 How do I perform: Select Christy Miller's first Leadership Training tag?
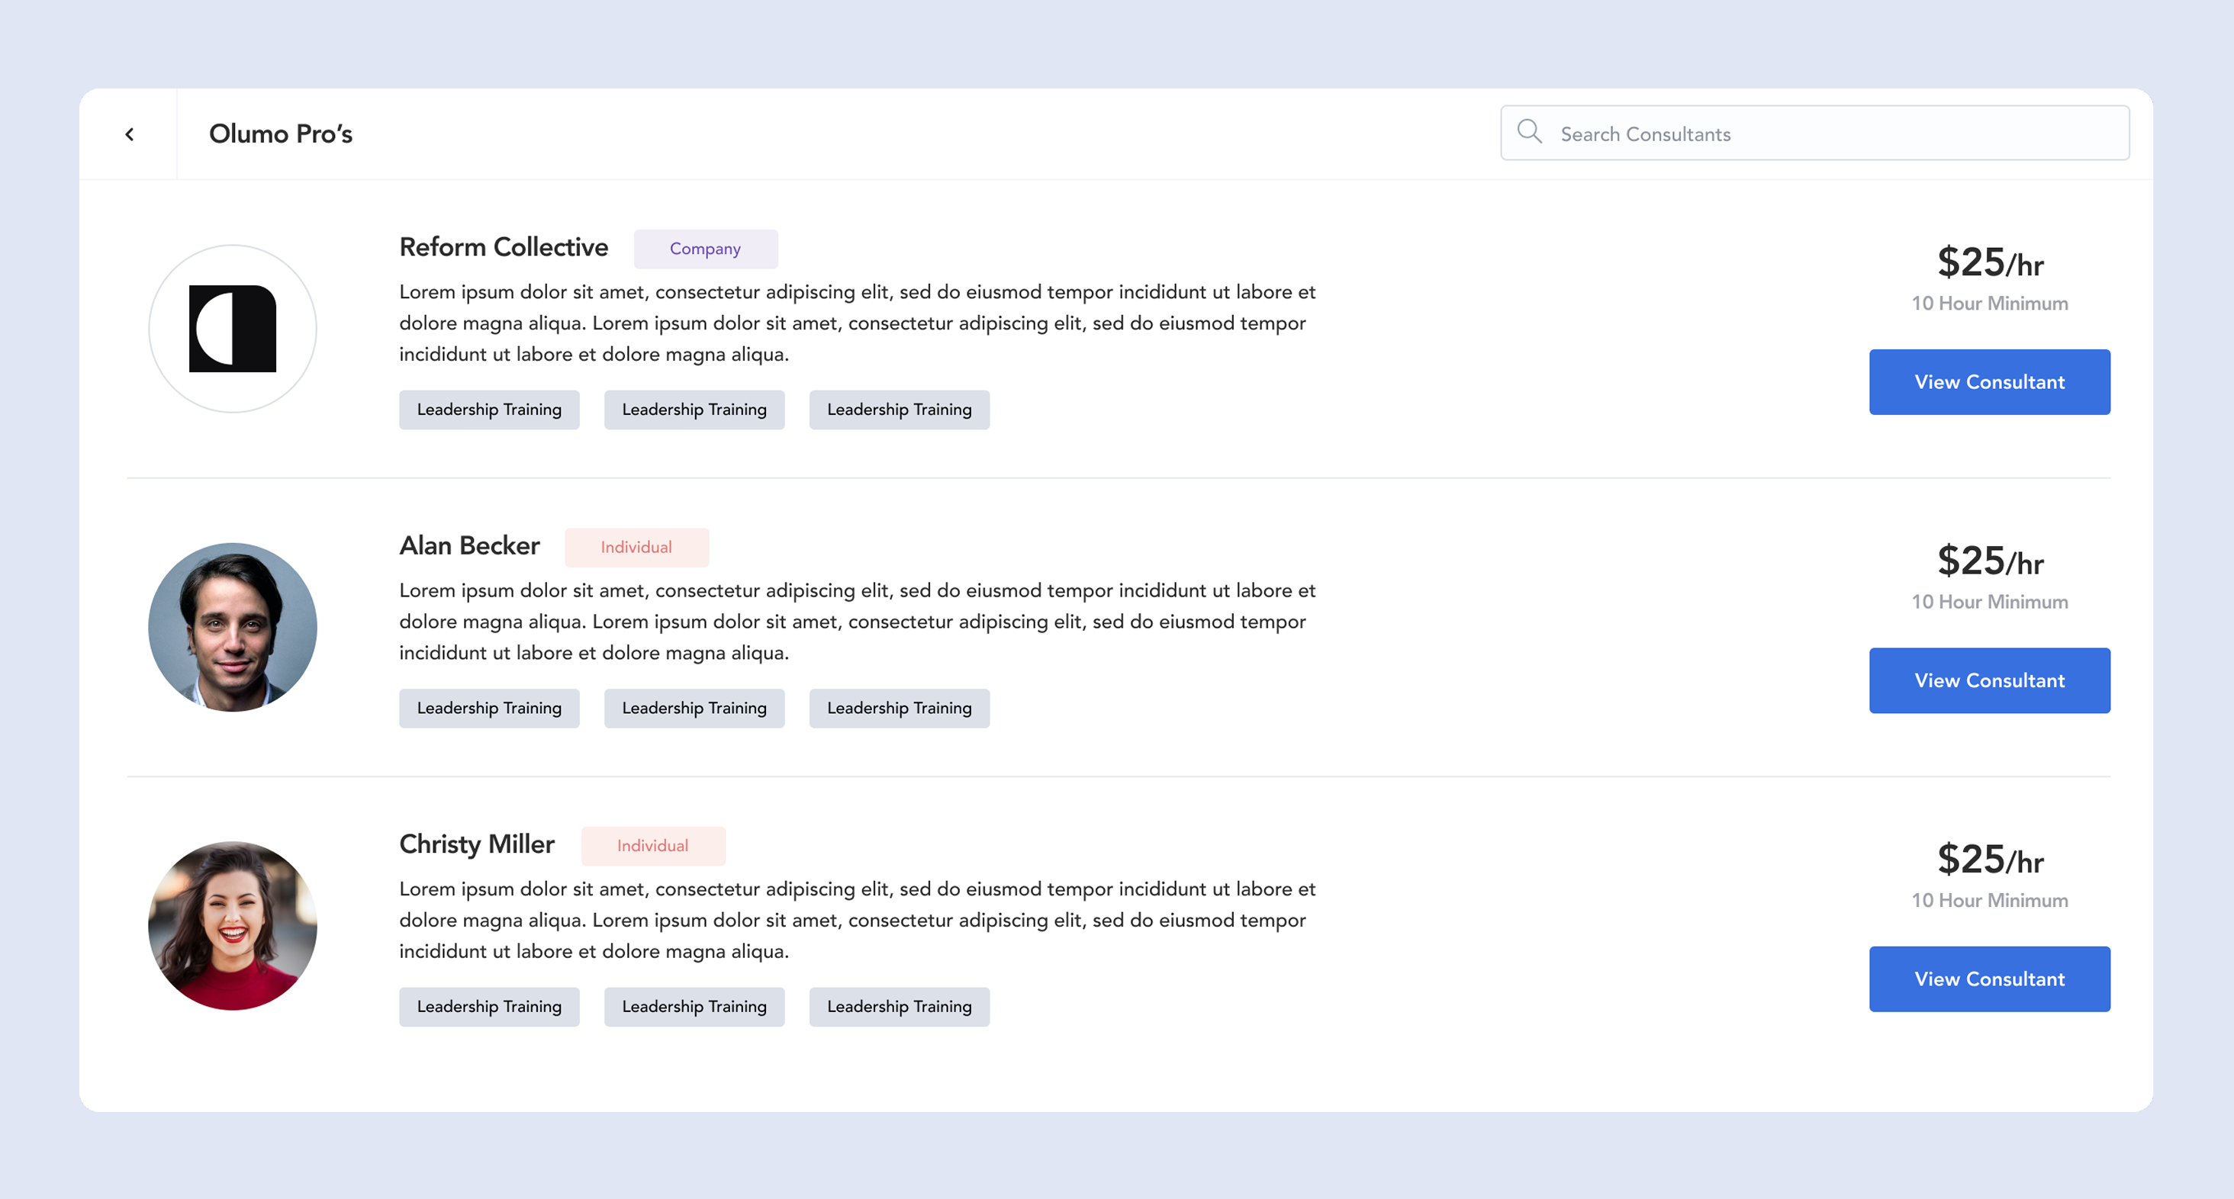pyautogui.click(x=489, y=1006)
